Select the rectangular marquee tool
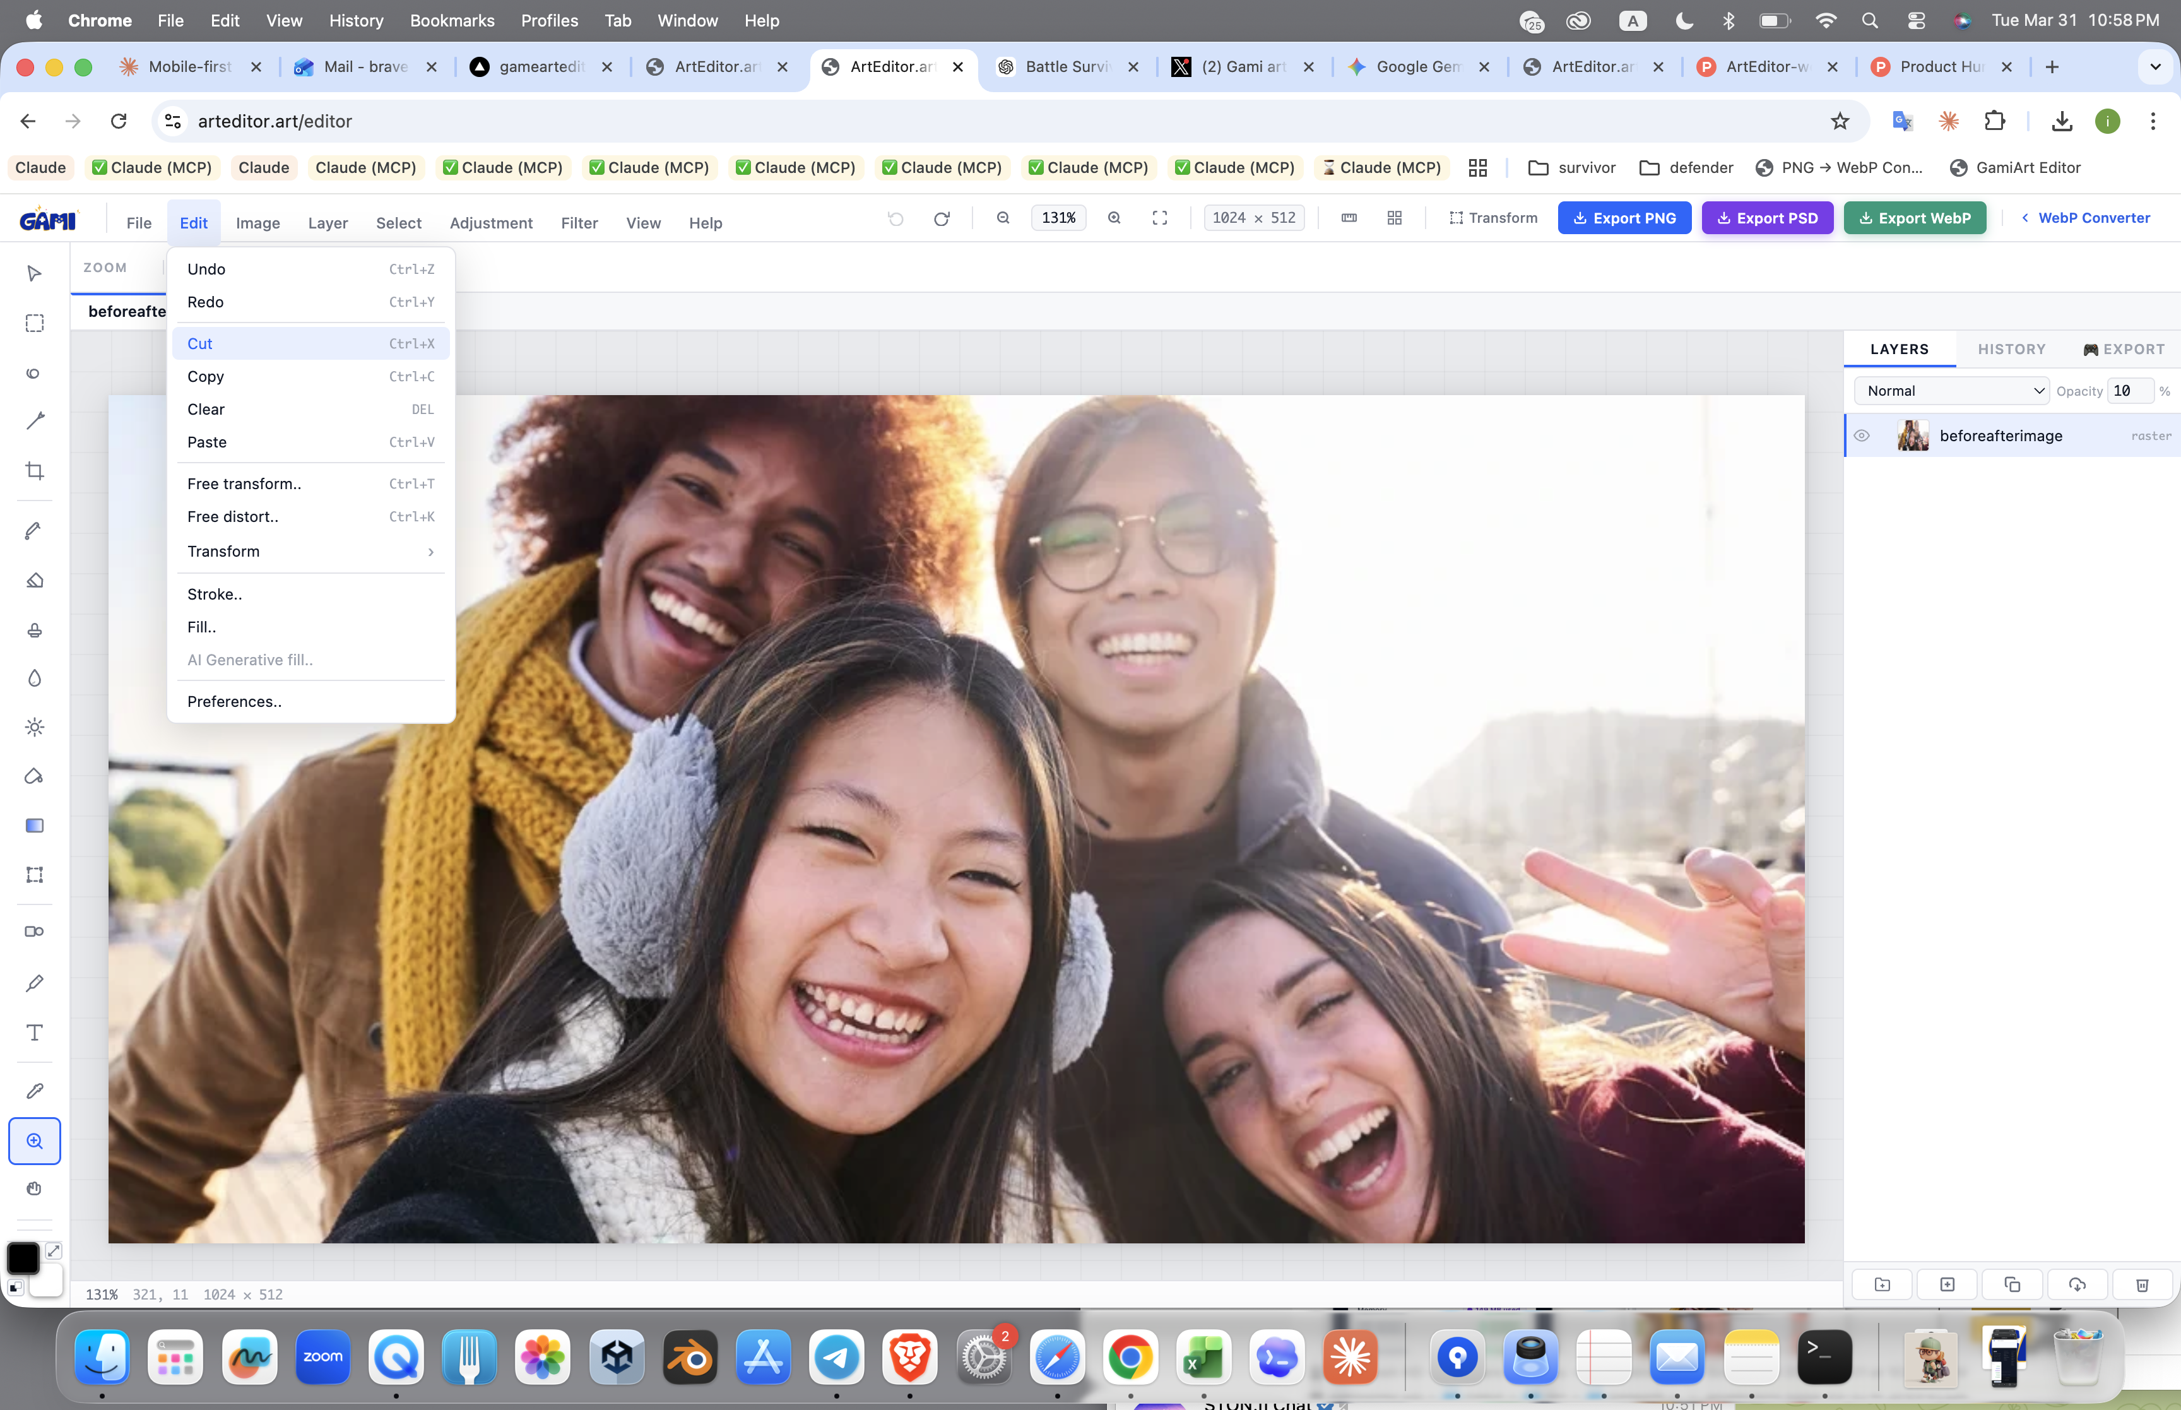This screenshot has width=2181, height=1410. pyautogui.click(x=34, y=323)
